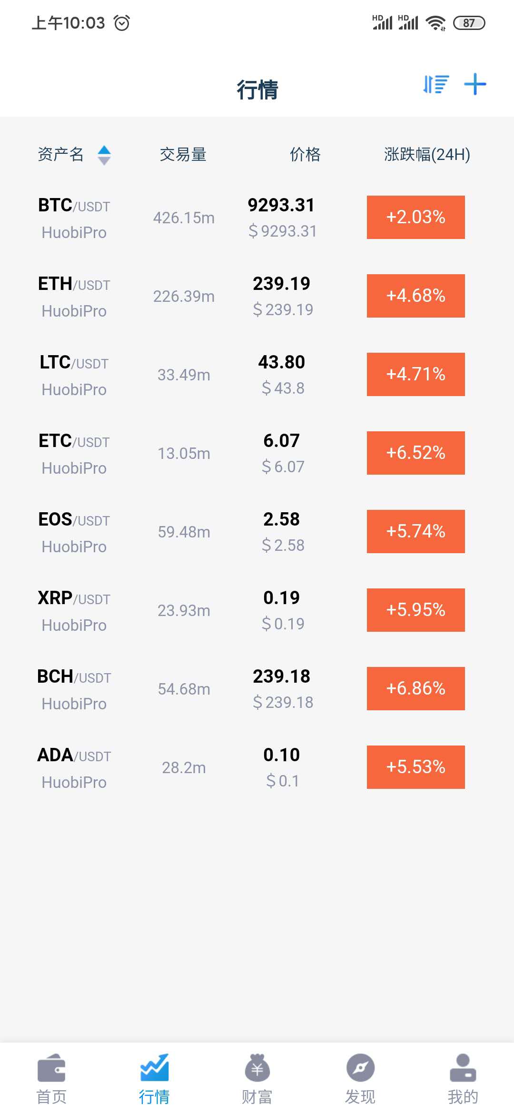Click BTC +2.03% change badge
This screenshot has width=514, height=1114.
tap(416, 217)
